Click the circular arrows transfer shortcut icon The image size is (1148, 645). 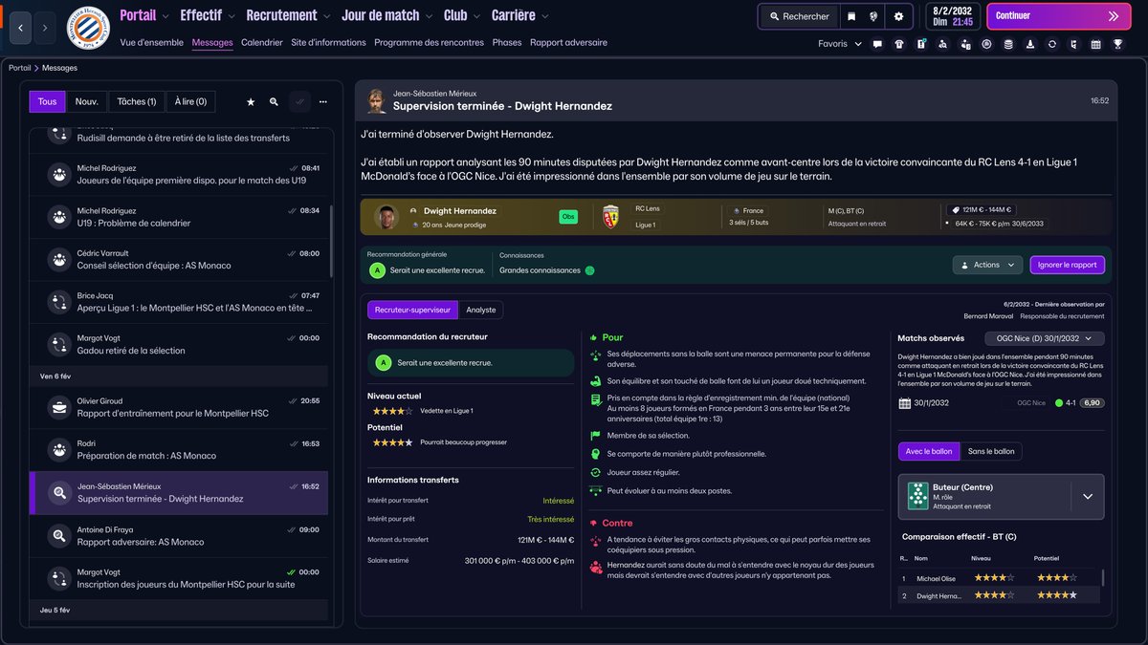[1052, 44]
